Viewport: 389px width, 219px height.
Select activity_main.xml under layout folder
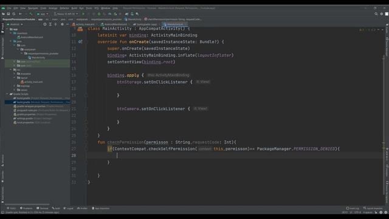click(32, 82)
